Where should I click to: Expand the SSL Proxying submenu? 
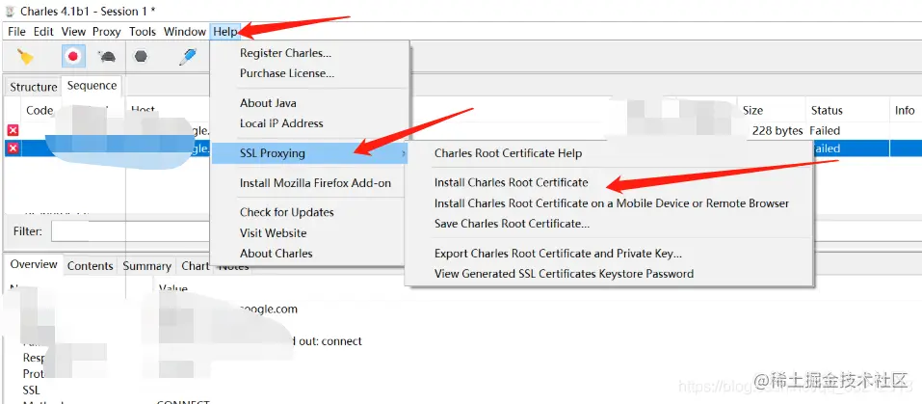(x=309, y=153)
